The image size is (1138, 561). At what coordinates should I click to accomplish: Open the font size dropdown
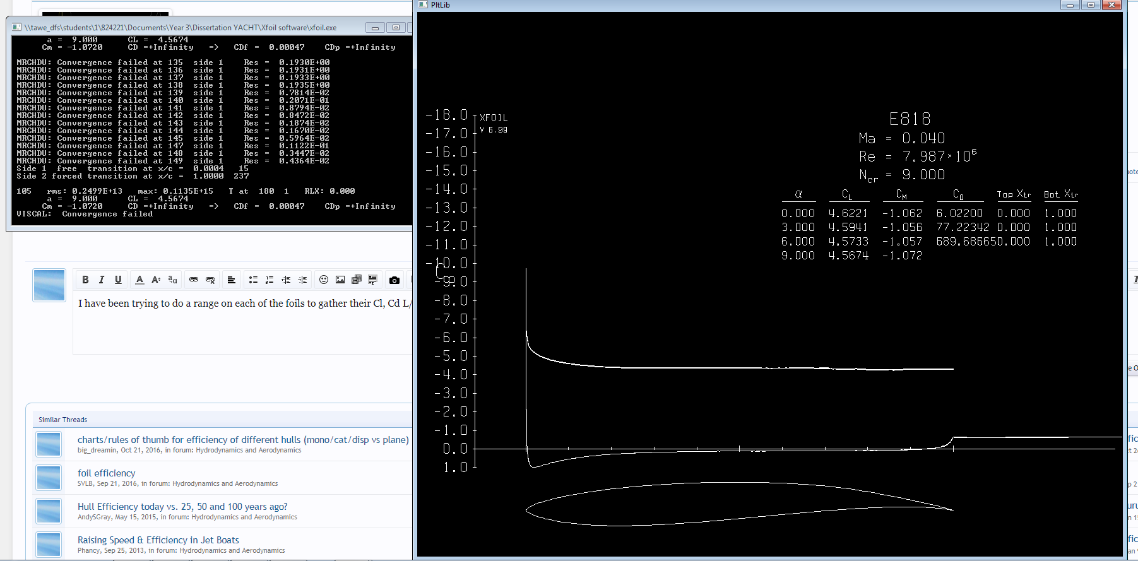coord(156,280)
